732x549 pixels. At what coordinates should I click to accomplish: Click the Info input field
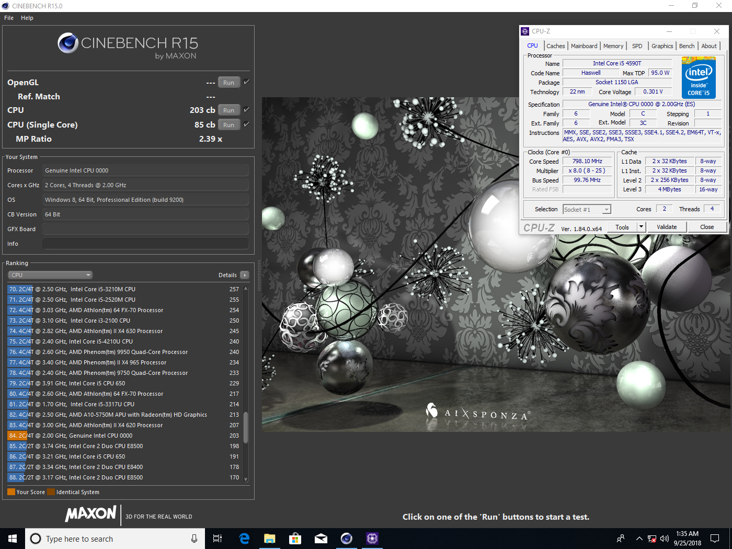(145, 244)
